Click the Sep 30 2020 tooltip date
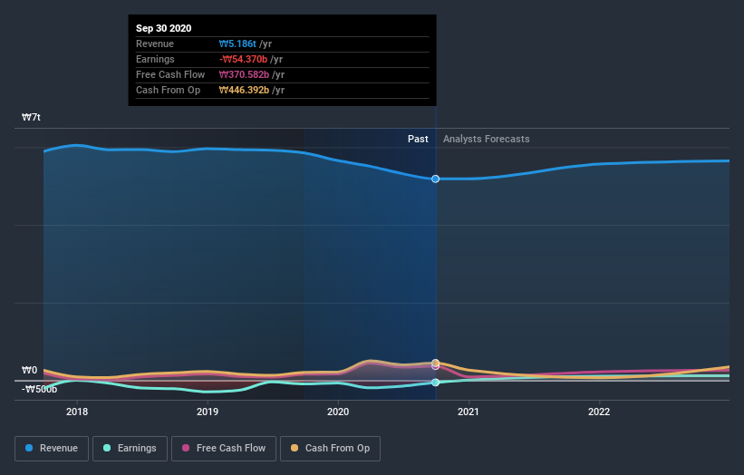This screenshot has height=475, width=744. 164,28
